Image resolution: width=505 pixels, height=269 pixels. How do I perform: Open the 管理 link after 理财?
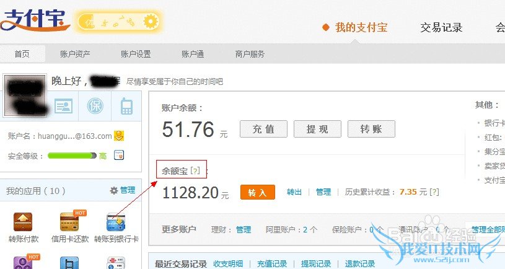point(243,229)
